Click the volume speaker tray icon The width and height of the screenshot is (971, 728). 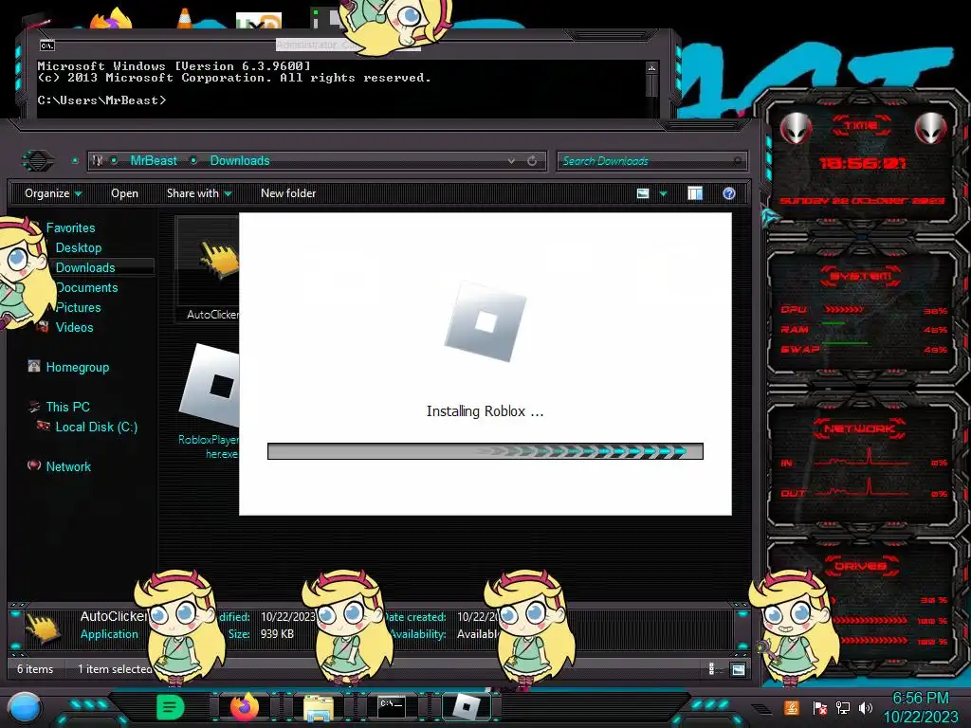(x=866, y=707)
